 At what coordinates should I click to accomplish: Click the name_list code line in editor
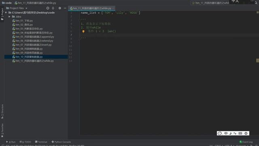110,13
